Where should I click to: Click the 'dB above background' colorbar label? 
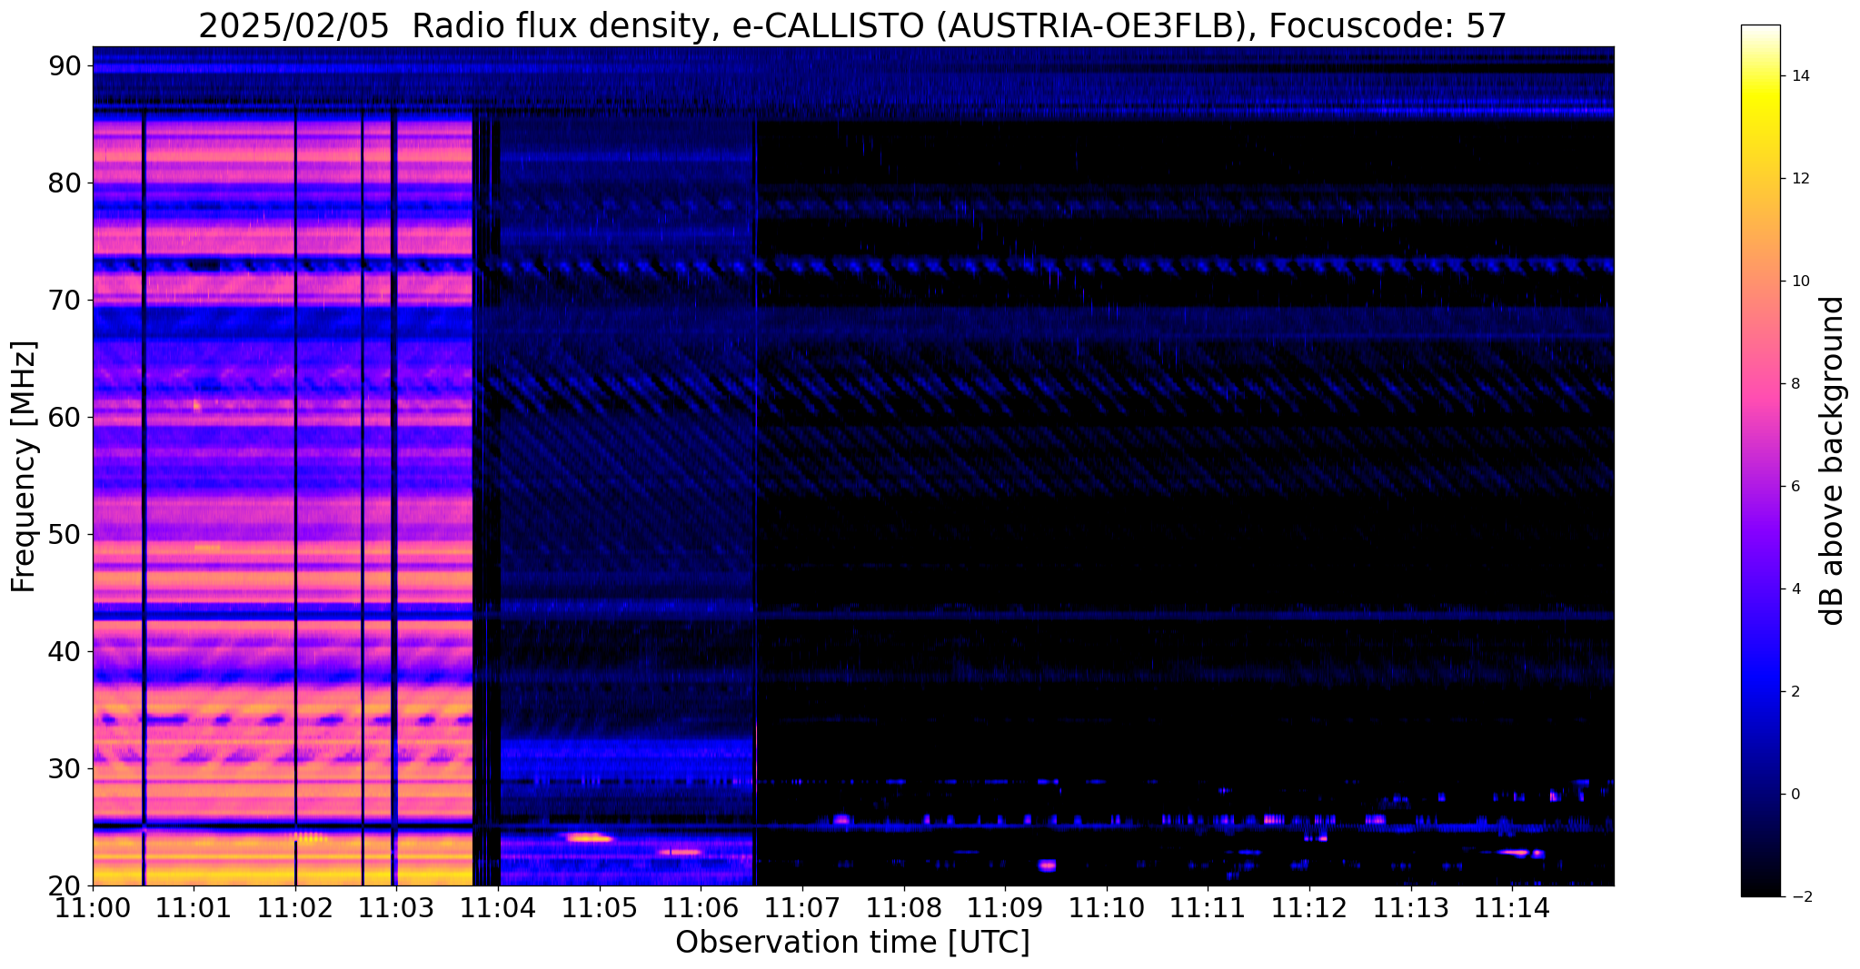click(x=1833, y=460)
